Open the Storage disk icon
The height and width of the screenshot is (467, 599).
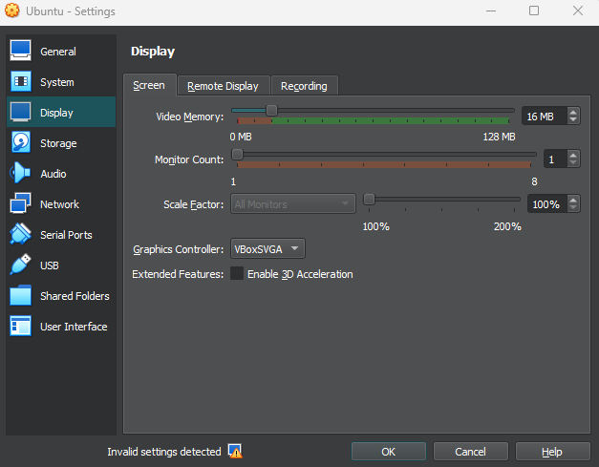(x=21, y=143)
